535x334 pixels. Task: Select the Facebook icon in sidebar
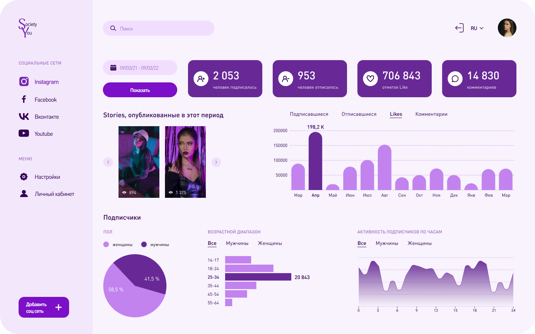[x=24, y=99]
